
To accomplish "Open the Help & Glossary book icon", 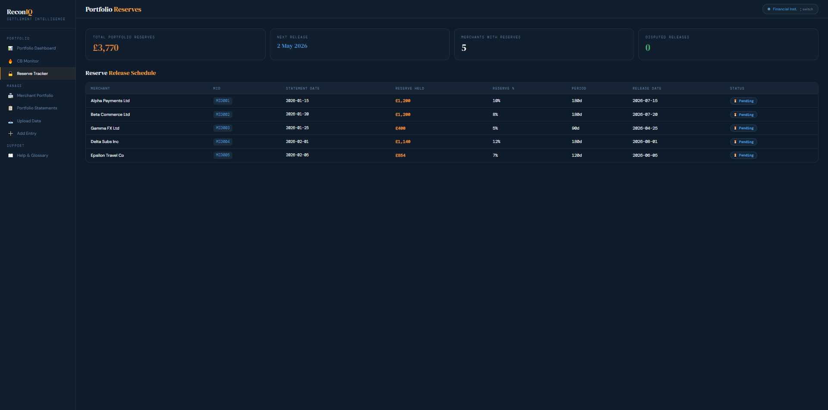I will click(10, 155).
